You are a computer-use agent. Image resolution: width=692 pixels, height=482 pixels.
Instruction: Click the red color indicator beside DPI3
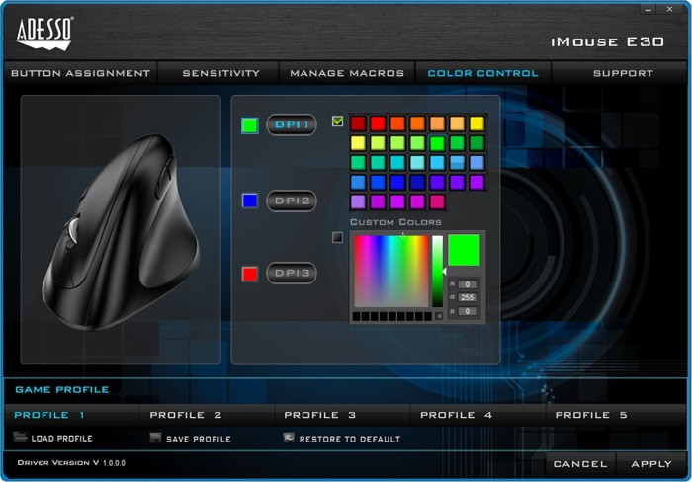tap(249, 273)
